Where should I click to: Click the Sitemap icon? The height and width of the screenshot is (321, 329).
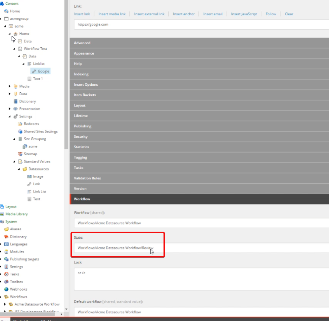click(20, 154)
